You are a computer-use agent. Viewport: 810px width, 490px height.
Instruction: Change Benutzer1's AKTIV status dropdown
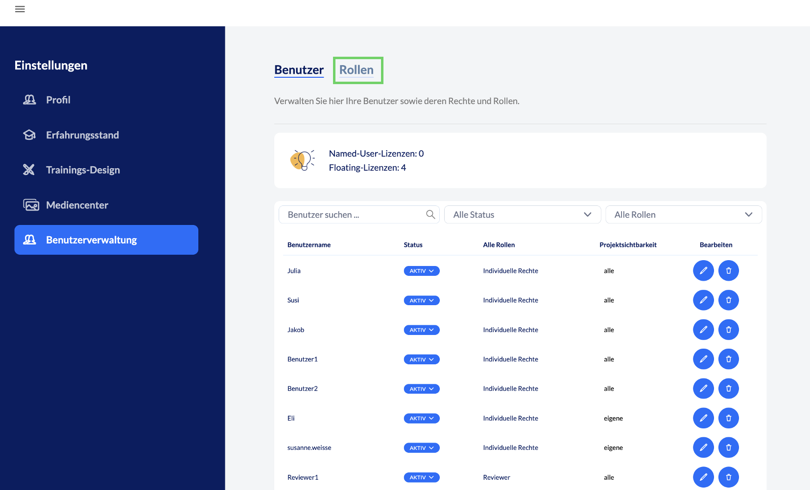422,359
